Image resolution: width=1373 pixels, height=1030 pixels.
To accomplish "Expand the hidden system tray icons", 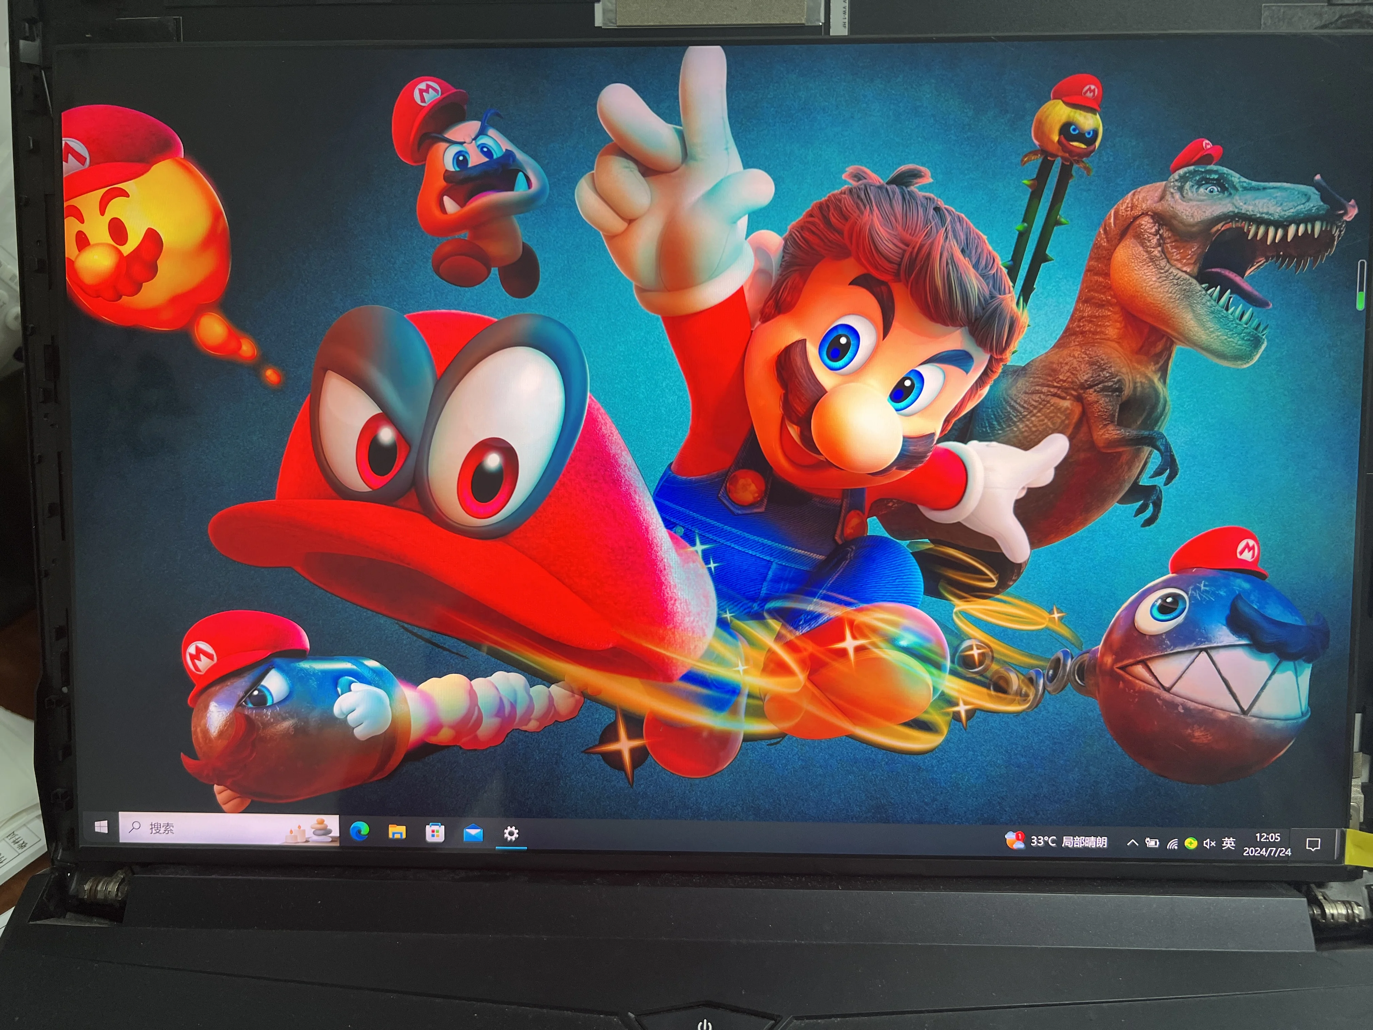I will coord(1132,843).
